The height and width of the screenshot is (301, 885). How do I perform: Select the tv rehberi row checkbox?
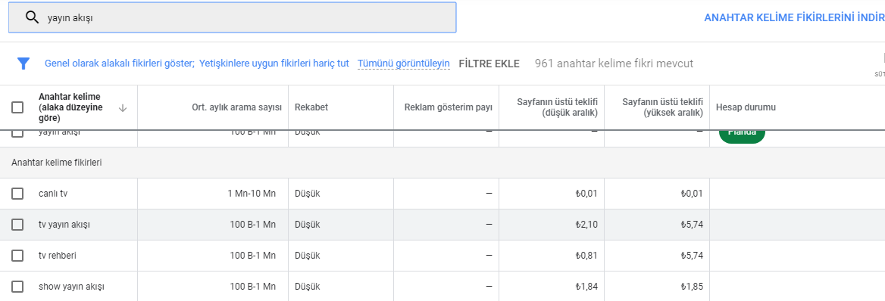[x=17, y=256]
